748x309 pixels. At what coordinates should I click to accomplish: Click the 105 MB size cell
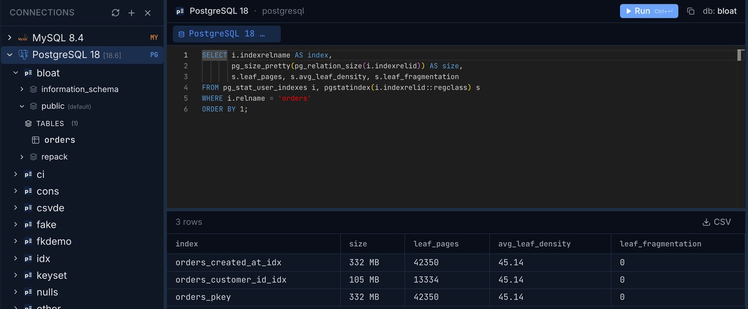(x=373, y=280)
